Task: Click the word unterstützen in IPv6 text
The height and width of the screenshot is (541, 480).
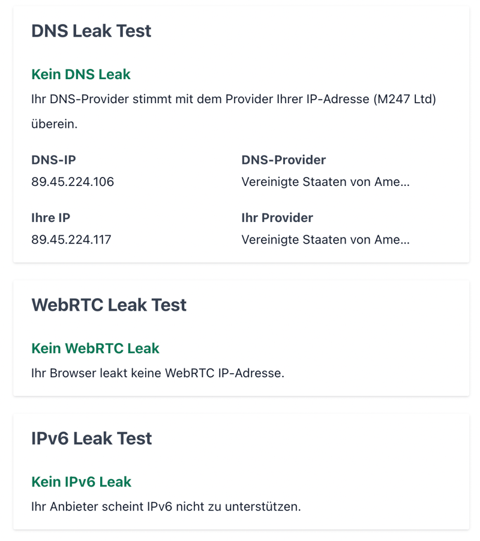Action: (262, 506)
